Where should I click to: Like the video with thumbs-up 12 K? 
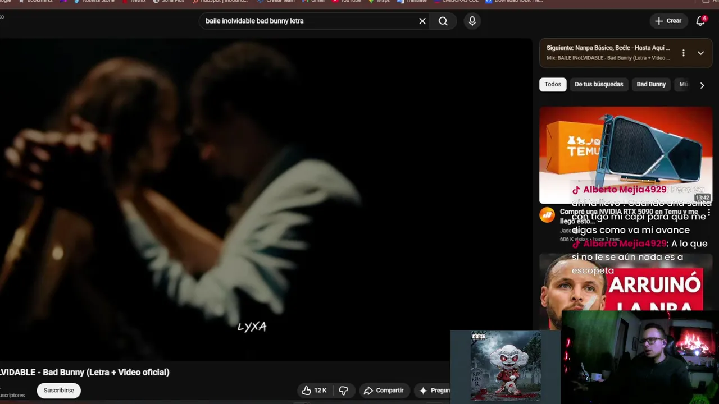[315, 391]
